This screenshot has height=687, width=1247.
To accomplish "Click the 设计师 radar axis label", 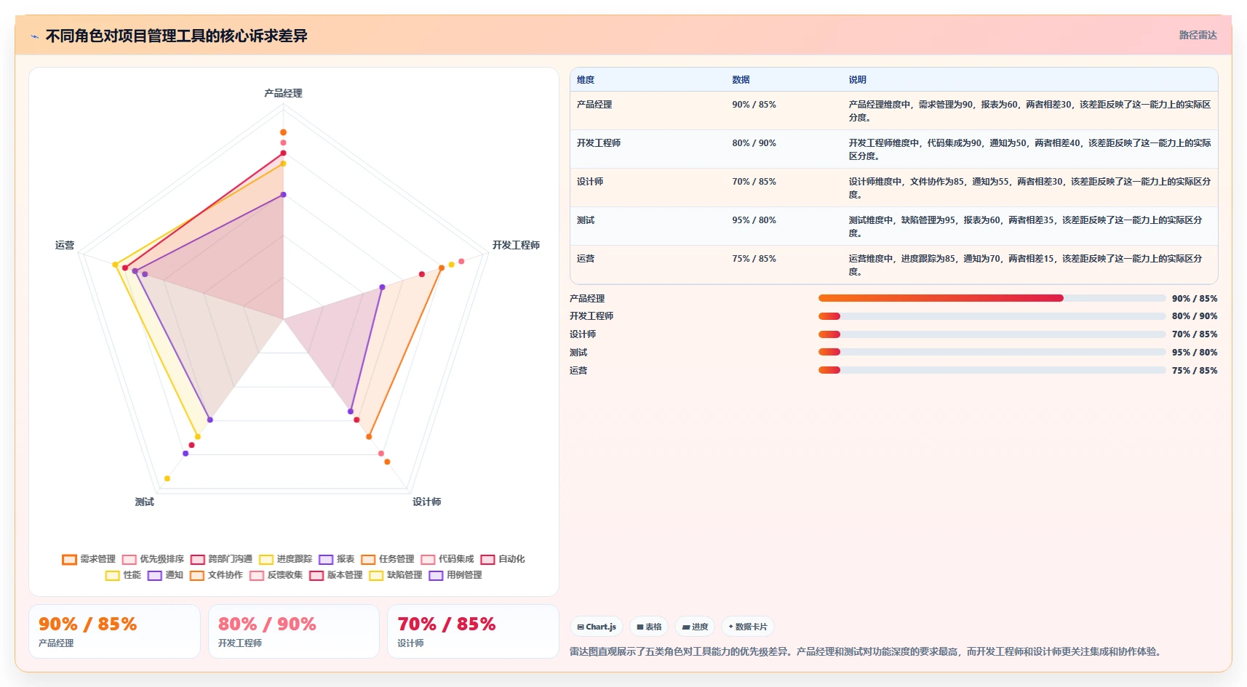I will [x=426, y=502].
